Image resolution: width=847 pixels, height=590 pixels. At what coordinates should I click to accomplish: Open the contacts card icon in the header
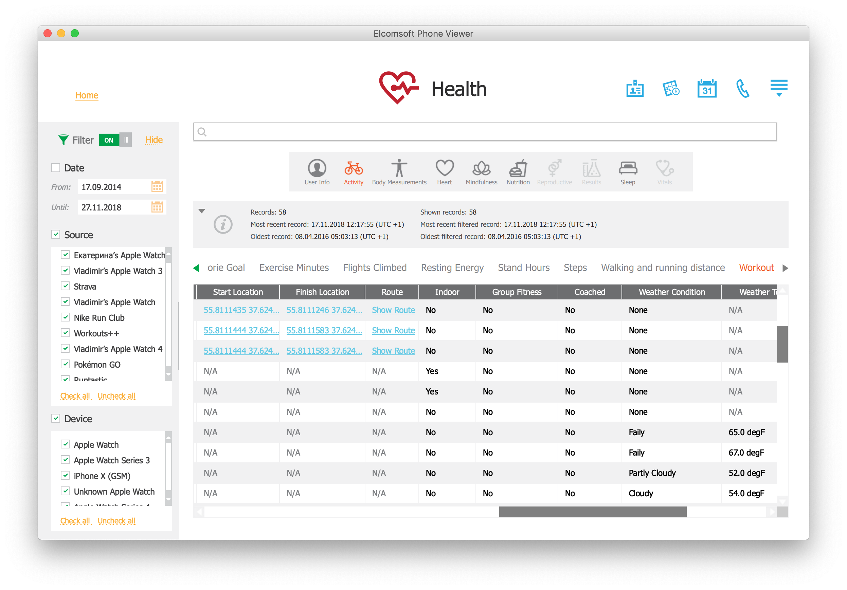[x=634, y=89]
